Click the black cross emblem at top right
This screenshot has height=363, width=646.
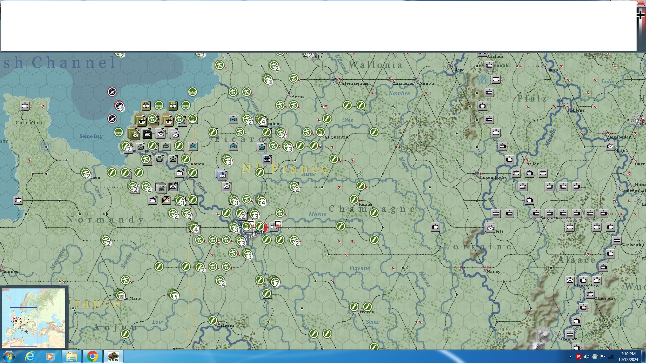640,14
